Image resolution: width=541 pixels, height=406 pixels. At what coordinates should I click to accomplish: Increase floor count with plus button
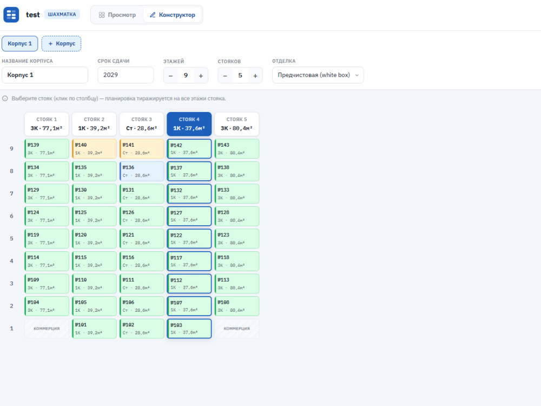201,76
